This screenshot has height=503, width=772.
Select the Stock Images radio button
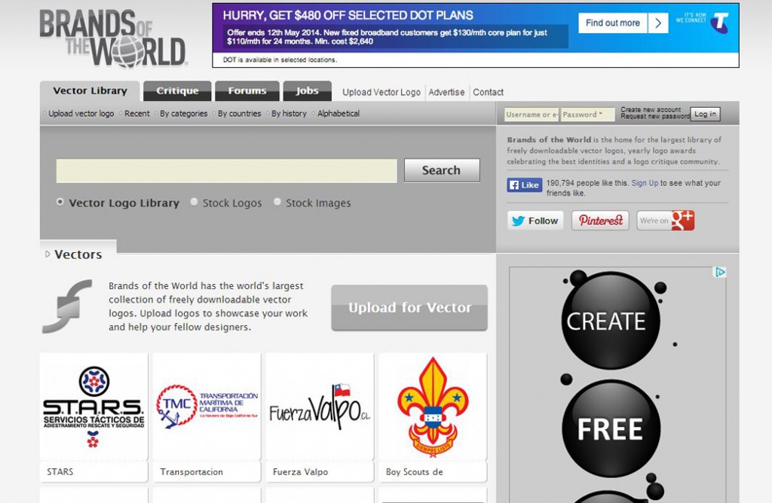click(277, 202)
